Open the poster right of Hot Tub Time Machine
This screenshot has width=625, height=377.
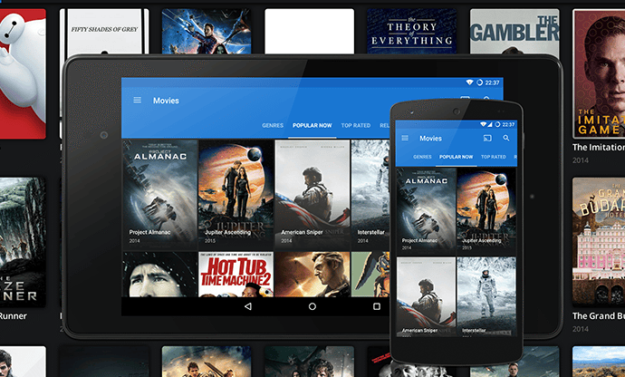point(312,274)
